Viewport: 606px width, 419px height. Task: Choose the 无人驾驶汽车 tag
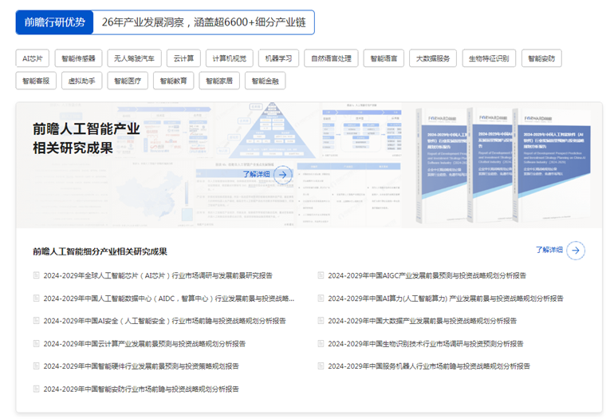pos(135,58)
